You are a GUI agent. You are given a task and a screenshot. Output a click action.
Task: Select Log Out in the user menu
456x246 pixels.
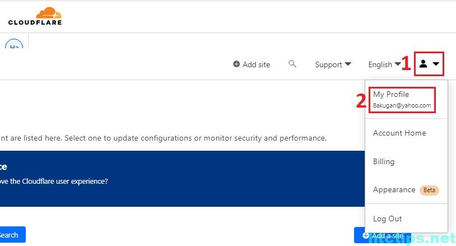(x=388, y=219)
